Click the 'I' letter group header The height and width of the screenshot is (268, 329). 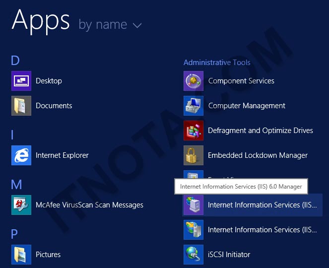pos(12,134)
